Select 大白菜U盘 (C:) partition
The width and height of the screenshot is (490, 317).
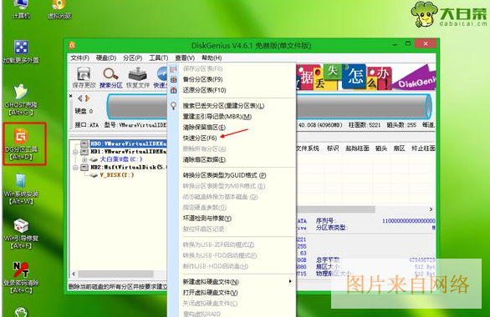coord(121,159)
